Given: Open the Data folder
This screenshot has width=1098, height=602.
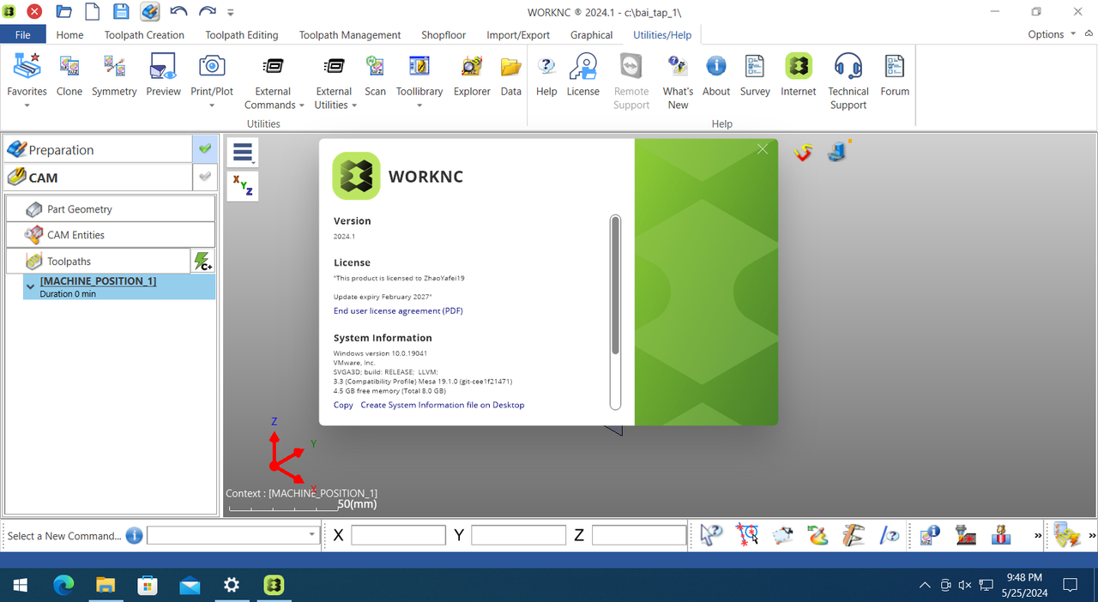Looking at the screenshot, I should tap(511, 75).
